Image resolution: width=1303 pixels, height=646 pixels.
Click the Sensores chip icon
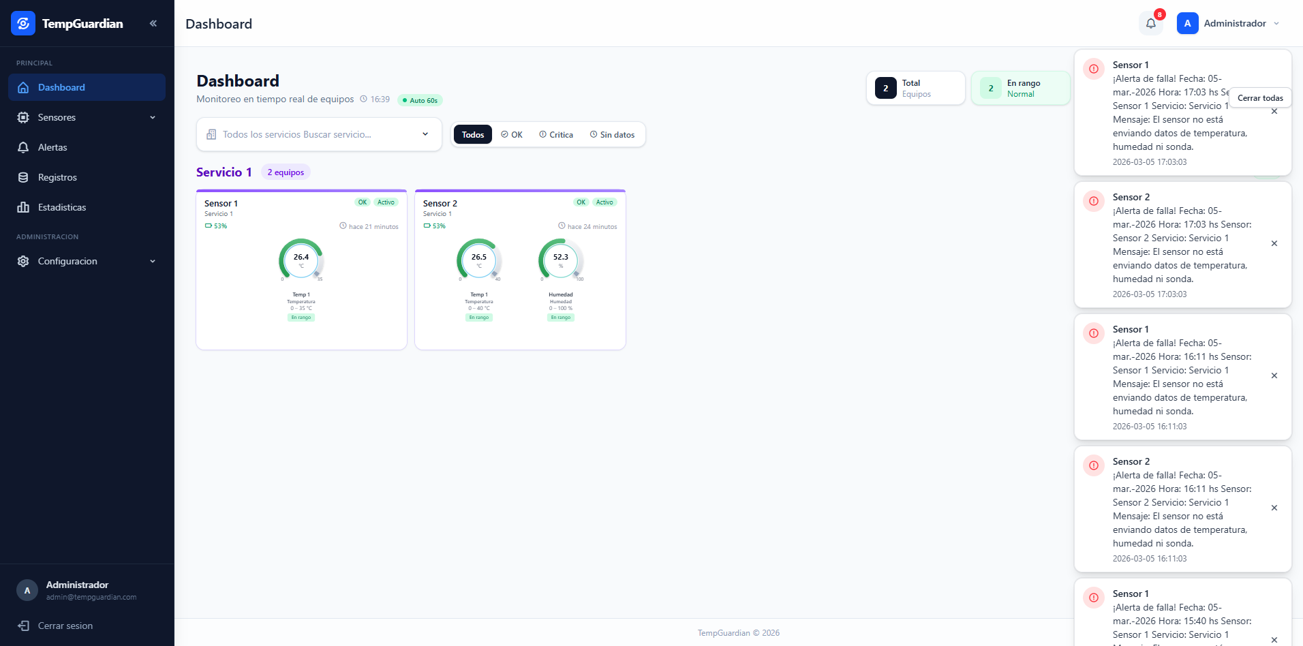tap(23, 117)
